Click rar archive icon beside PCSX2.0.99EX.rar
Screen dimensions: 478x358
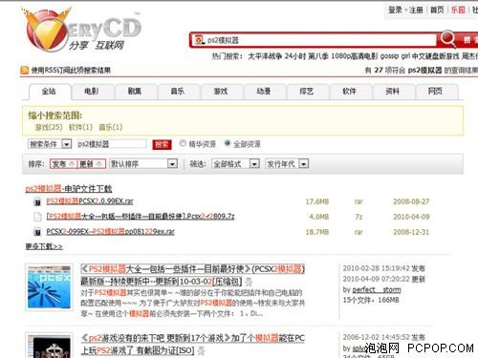pyautogui.click(x=37, y=201)
